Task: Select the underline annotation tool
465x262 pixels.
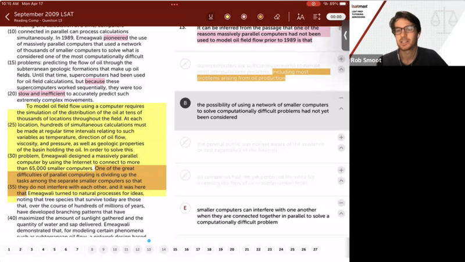Action: point(210,17)
